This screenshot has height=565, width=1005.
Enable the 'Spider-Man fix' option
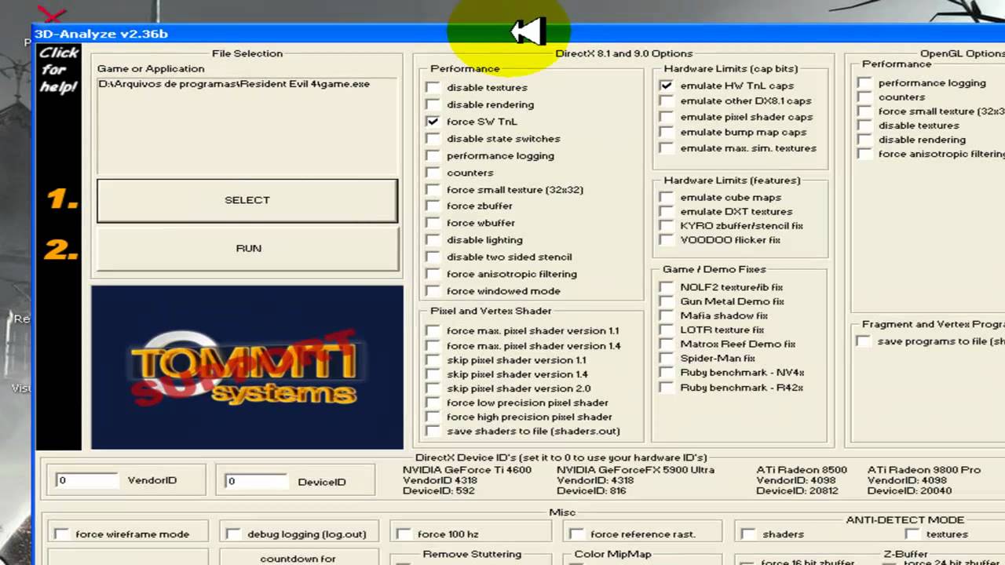(666, 359)
